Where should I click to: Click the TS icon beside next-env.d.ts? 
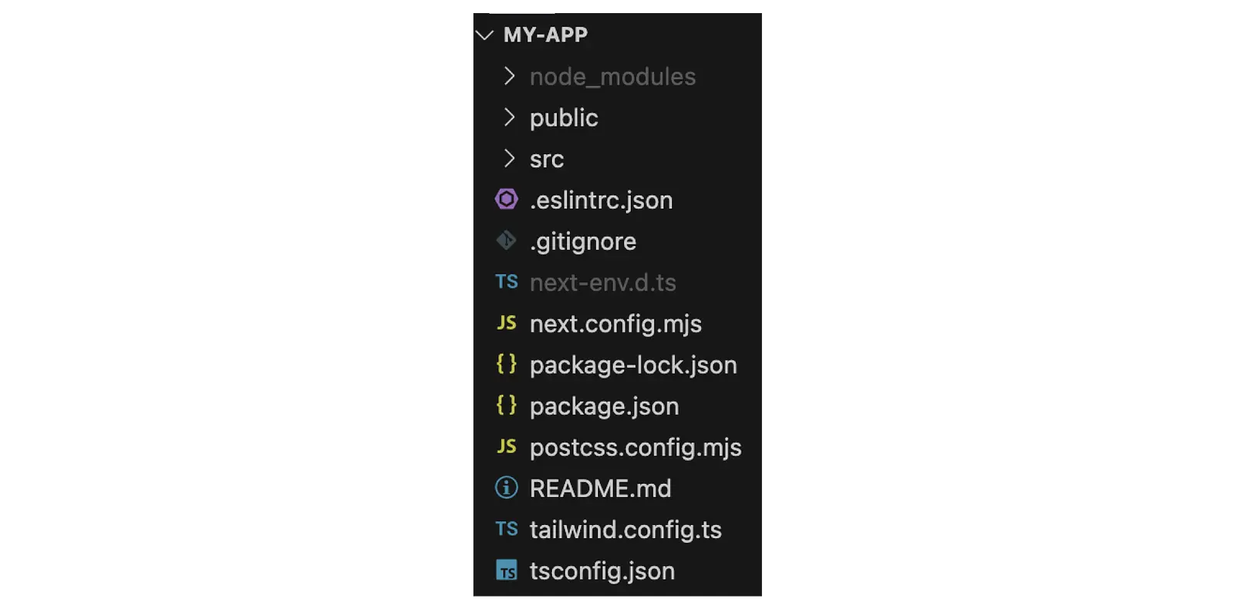pyautogui.click(x=507, y=282)
